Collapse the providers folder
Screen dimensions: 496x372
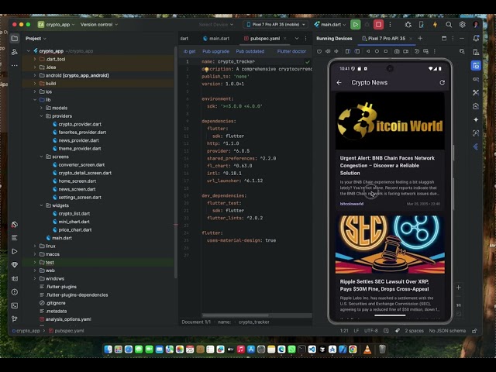coord(41,116)
